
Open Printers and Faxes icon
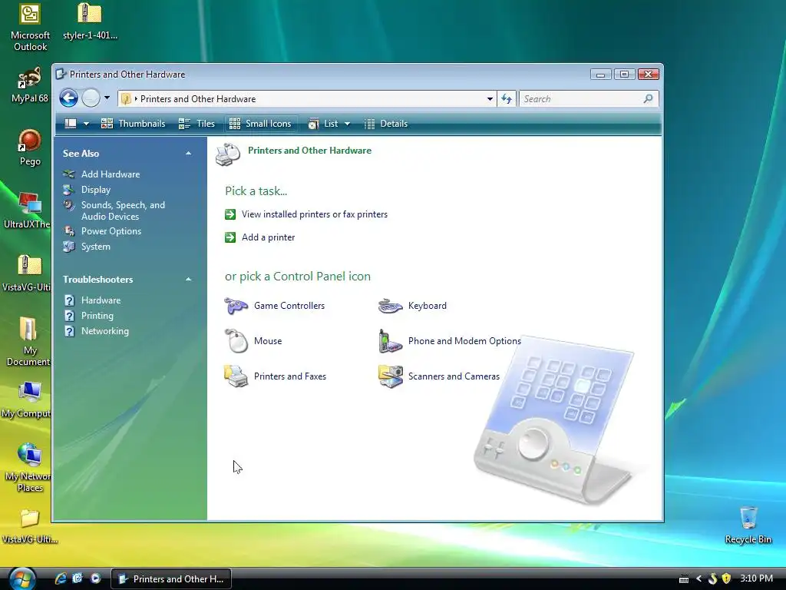tap(236, 376)
